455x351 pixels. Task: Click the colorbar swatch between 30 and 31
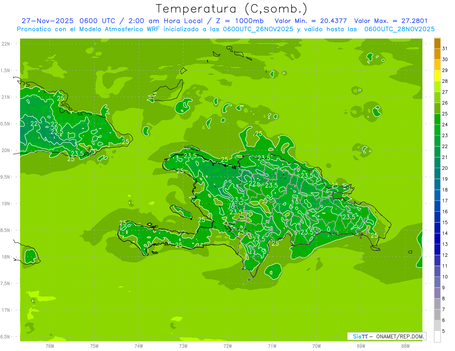coord(437,54)
